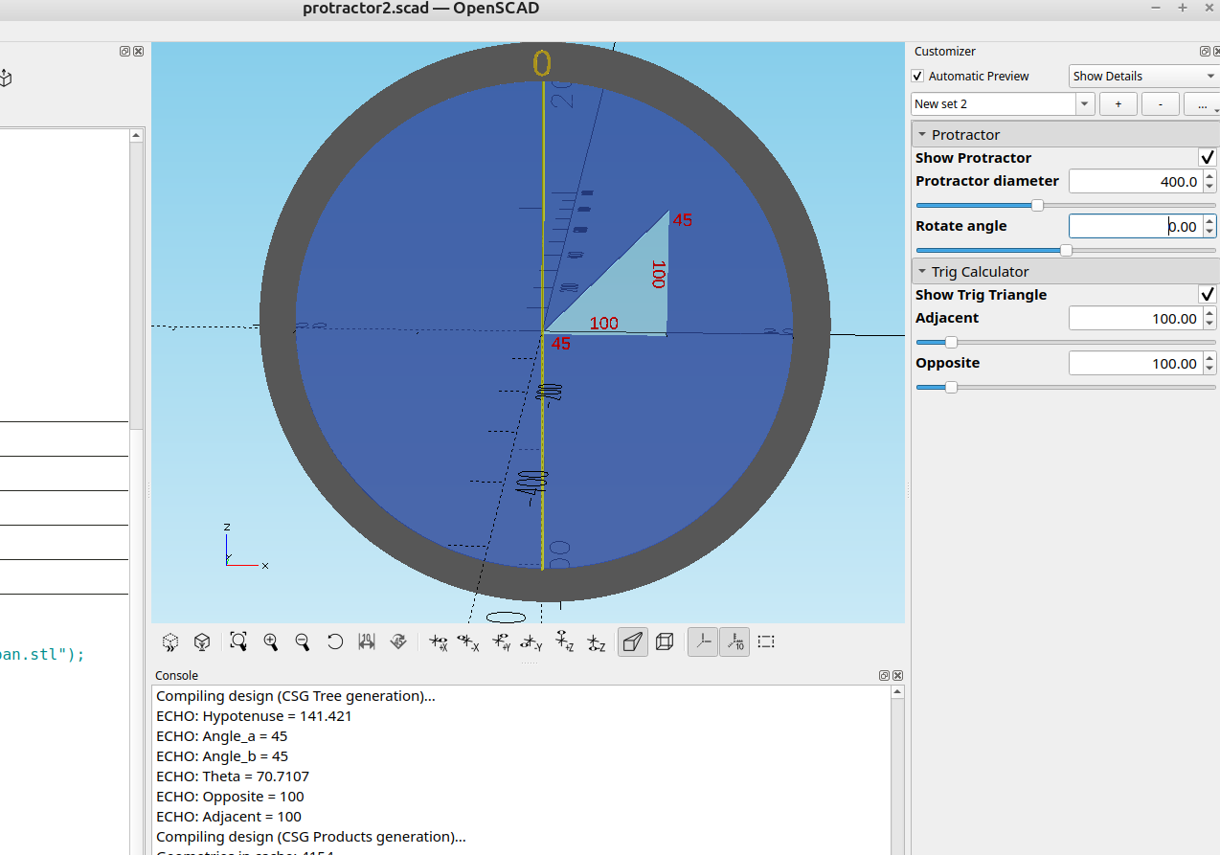
Task: Click the View All icon
Action: (x=238, y=642)
